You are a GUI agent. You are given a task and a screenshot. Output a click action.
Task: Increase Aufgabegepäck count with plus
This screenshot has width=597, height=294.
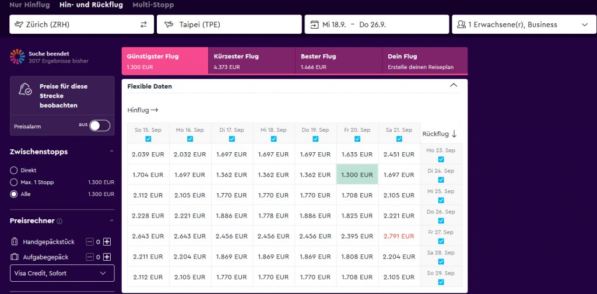click(107, 257)
